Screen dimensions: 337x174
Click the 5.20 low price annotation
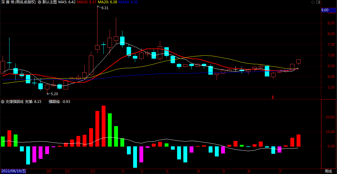click(54, 94)
